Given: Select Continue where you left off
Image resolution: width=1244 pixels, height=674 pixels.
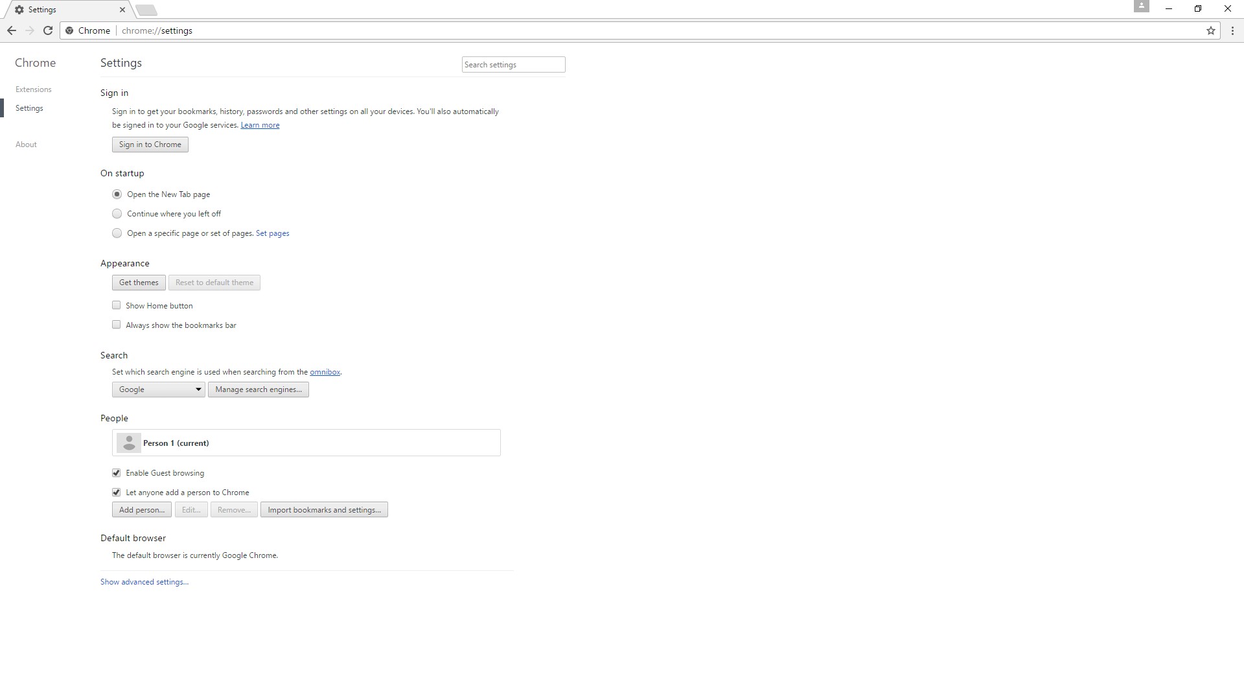Looking at the screenshot, I should coord(117,214).
